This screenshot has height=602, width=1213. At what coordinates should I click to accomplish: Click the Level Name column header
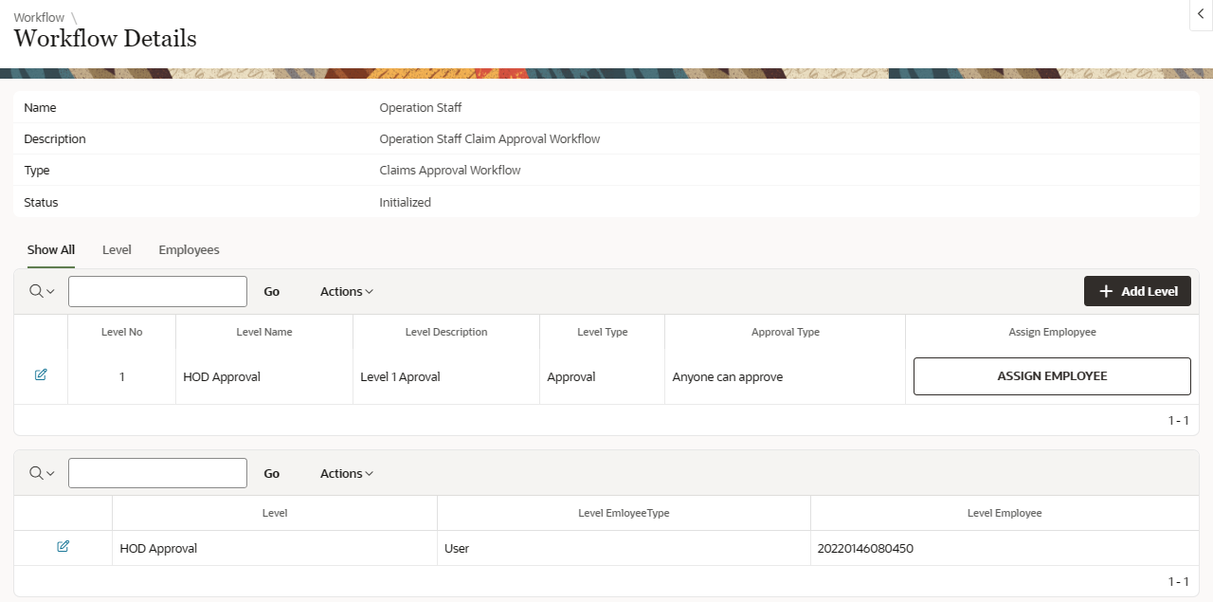(x=264, y=333)
